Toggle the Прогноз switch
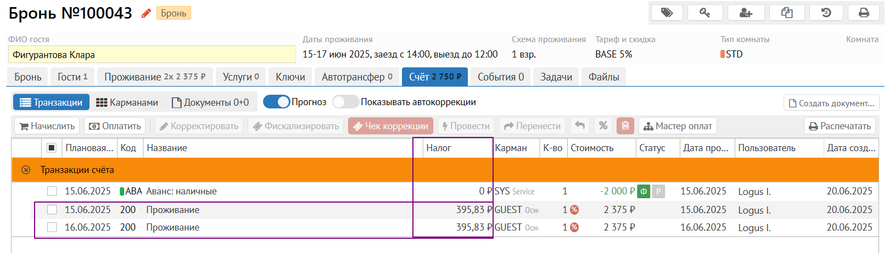 coord(276,102)
